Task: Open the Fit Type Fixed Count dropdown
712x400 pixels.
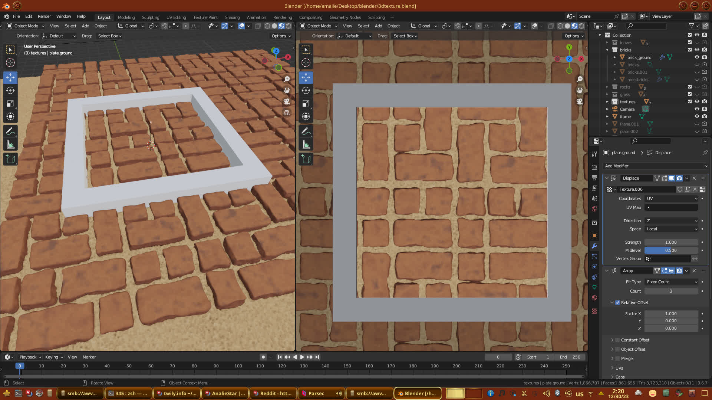Action: tap(672, 282)
